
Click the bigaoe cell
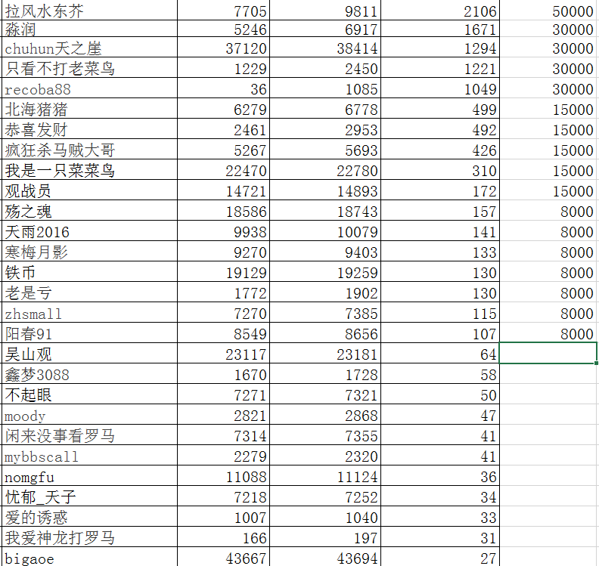[30, 558]
